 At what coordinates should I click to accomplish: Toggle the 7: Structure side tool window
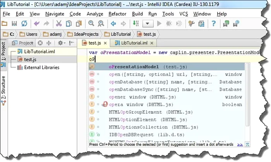pos(3,91)
